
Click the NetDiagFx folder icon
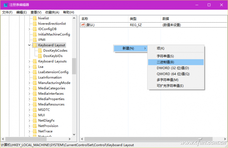35,121
